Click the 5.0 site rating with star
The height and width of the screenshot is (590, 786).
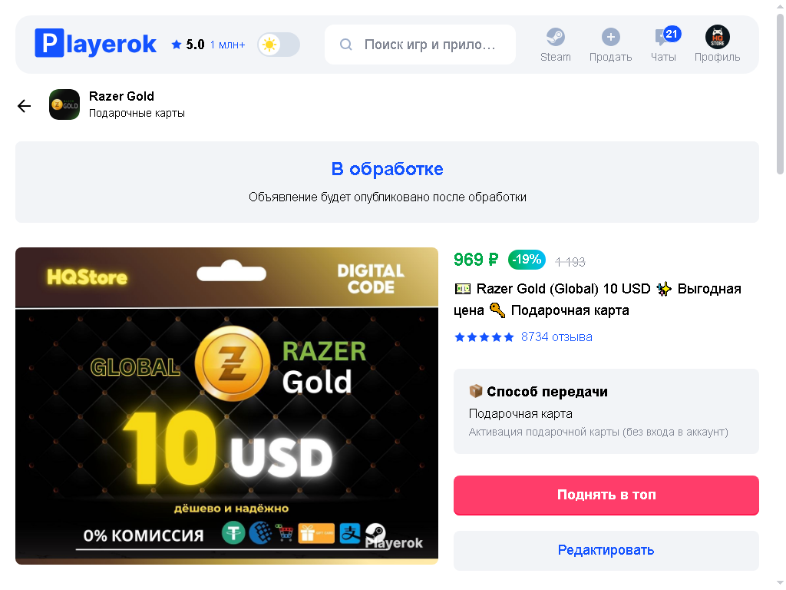tap(188, 45)
